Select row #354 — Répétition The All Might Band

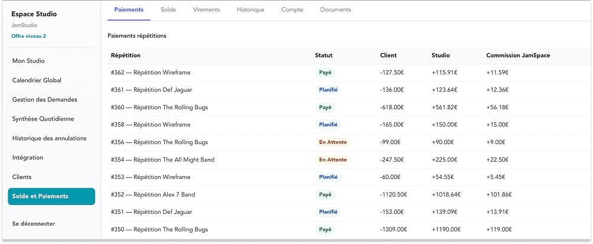(x=350, y=160)
